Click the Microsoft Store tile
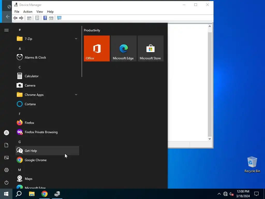The image size is (265, 199). (150, 48)
